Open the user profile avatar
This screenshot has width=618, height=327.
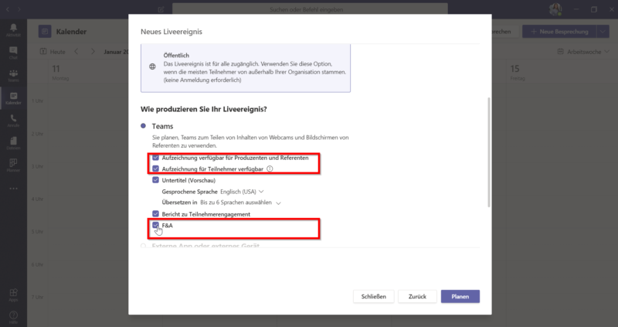click(555, 9)
